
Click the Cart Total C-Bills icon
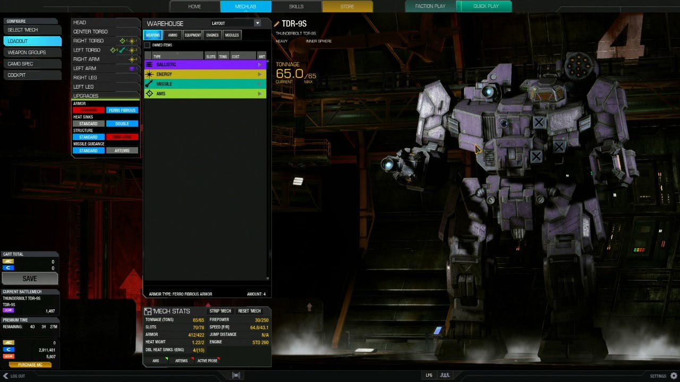click(8, 268)
